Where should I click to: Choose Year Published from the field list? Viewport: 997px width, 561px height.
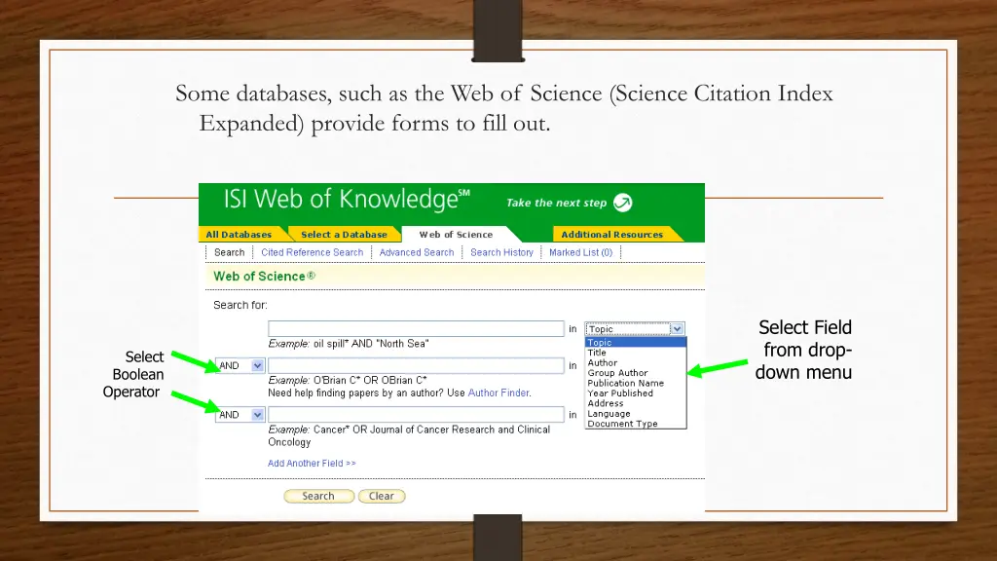coord(635,393)
